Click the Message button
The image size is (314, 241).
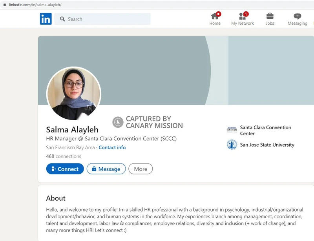pos(106,169)
